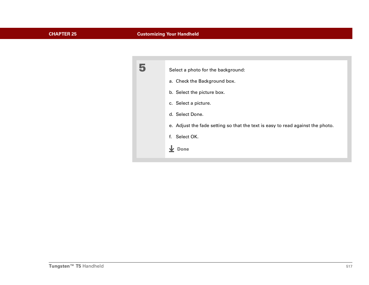Click step e about adjusting the fade setting

(x=251, y=126)
